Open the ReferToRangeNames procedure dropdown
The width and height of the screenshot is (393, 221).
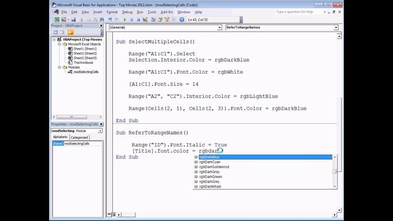tap(336, 28)
